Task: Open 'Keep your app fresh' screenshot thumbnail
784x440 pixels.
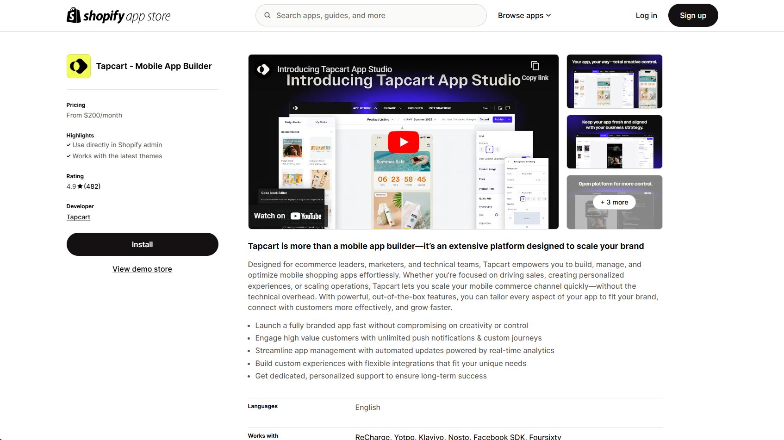Action: tap(615, 142)
